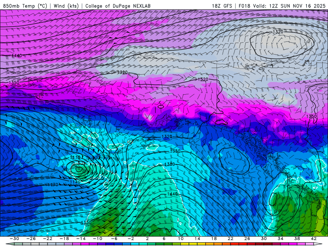This screenshot has width=328, height=246.
Task: Select the "22" colorbar scale value
Action: [230, 239]
